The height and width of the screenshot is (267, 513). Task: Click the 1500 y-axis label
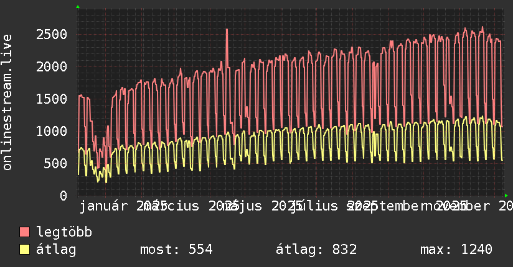[52, 99]
